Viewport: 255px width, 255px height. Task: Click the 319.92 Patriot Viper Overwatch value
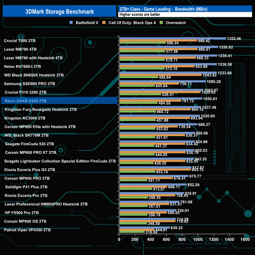pyautogui.click(x=151, y=232)
